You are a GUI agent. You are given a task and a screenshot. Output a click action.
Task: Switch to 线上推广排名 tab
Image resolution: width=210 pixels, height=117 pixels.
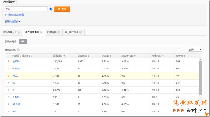(x=72, y=32)
